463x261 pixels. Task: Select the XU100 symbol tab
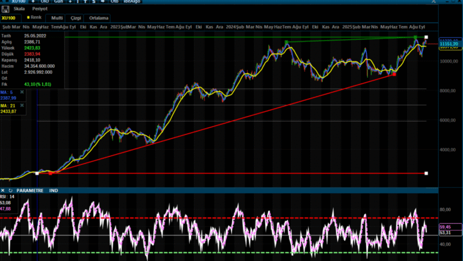pos(9,18)
